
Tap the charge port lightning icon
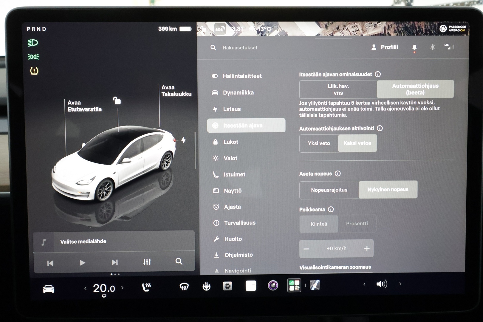[183, 140]
